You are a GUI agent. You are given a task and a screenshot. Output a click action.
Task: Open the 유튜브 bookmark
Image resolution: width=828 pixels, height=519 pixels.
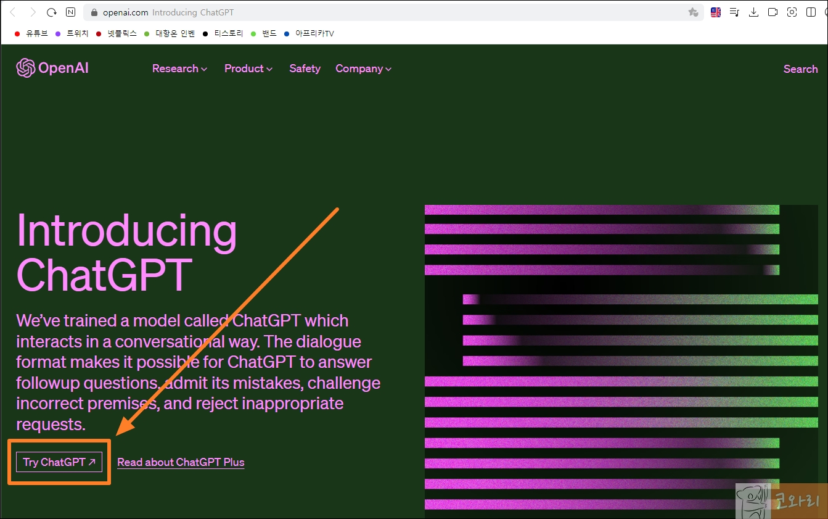pyautogui.click(x=31, y=33)
